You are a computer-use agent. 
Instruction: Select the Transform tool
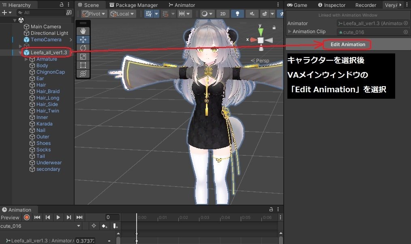[x=83, y=74]
